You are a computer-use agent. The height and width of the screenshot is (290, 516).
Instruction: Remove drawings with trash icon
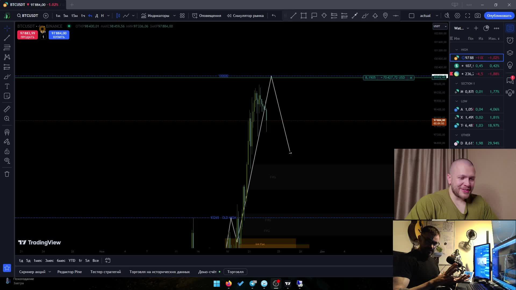[7, 174]
